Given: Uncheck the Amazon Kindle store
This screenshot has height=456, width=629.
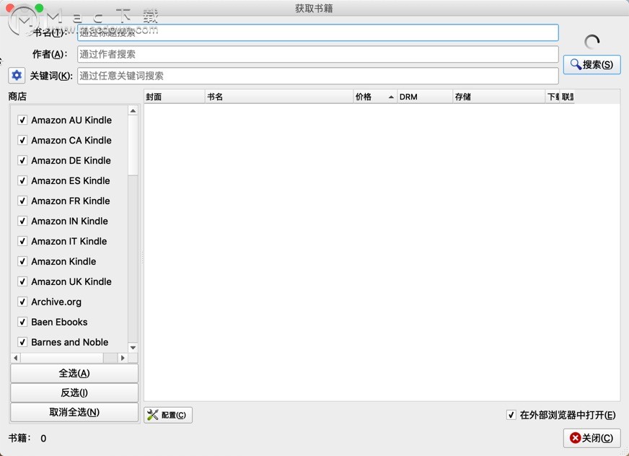Looking at the screenshot, I should (x=22, y=261).
